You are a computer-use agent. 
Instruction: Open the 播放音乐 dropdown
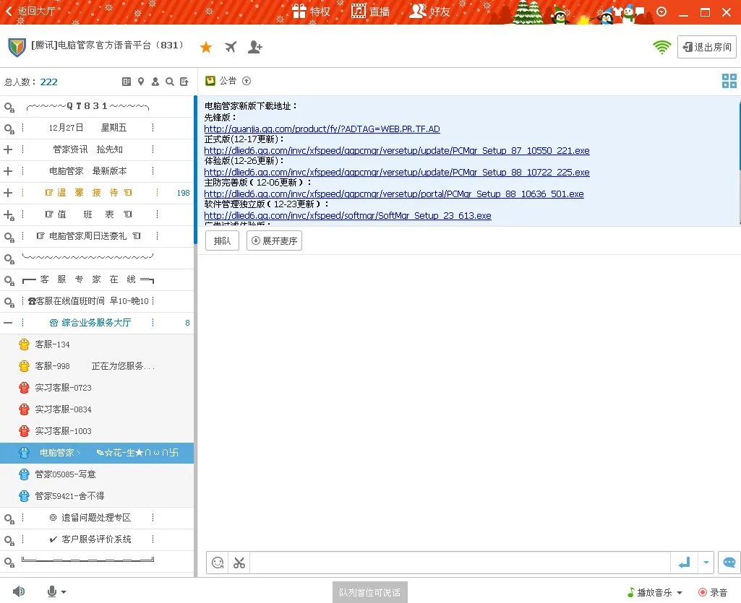[x=655, y=592]
